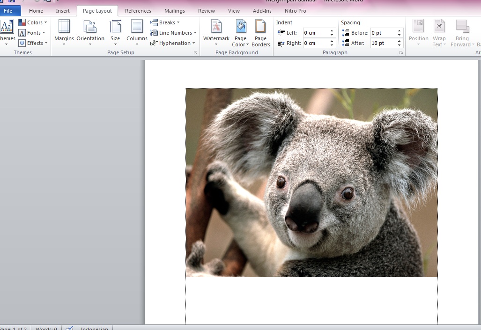The image size is (481, 330).
Task: Select the koala picture in document
Action: tap(311, 183)
